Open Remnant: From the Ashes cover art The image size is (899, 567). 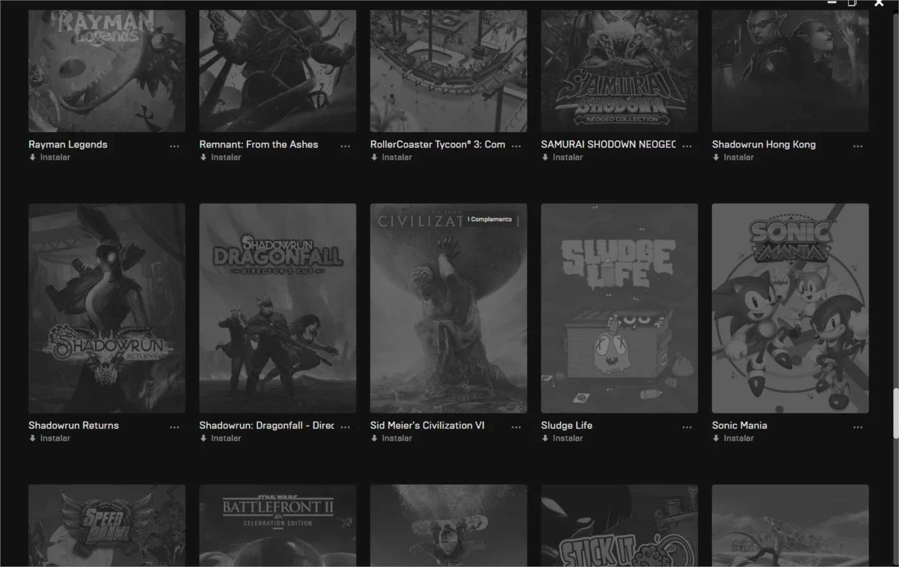pyautogui.click(x=277, y=71)
